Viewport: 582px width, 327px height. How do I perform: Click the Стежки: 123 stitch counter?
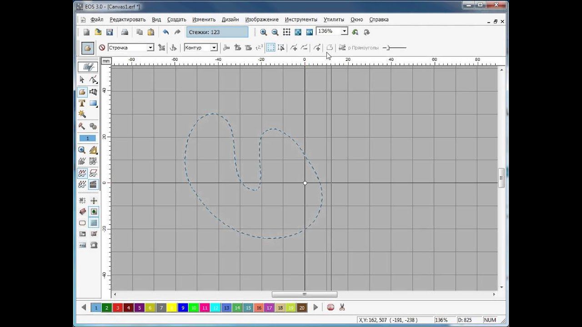[217, 32]
